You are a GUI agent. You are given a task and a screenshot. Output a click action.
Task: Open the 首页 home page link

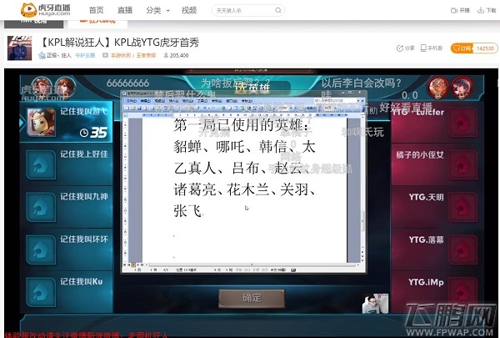[96, 10]
